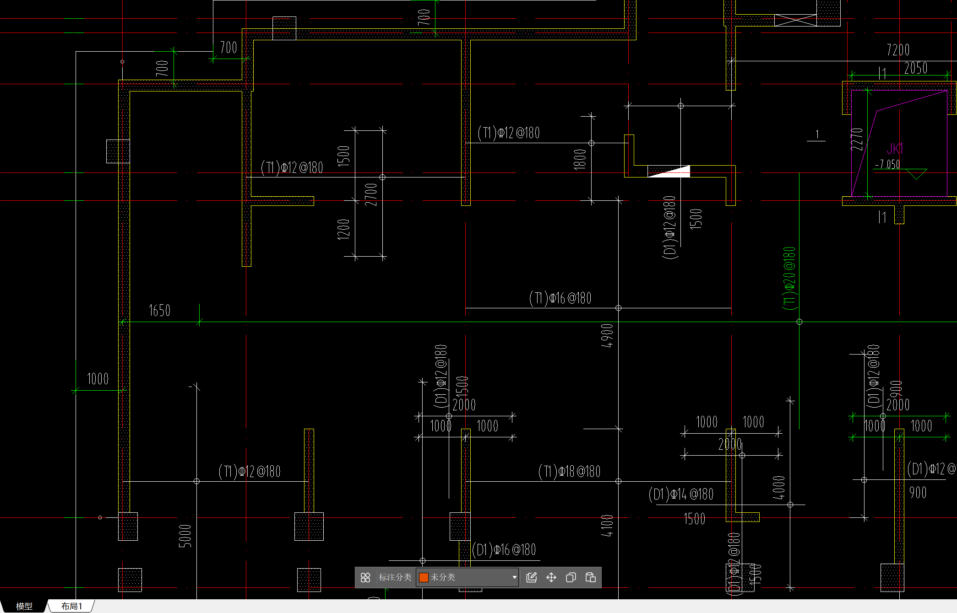Click the (T1)Φ16@180 rebar label
The height and width of the screenshot is (613, 957).
pyautogui.click(x=560, y=298)
